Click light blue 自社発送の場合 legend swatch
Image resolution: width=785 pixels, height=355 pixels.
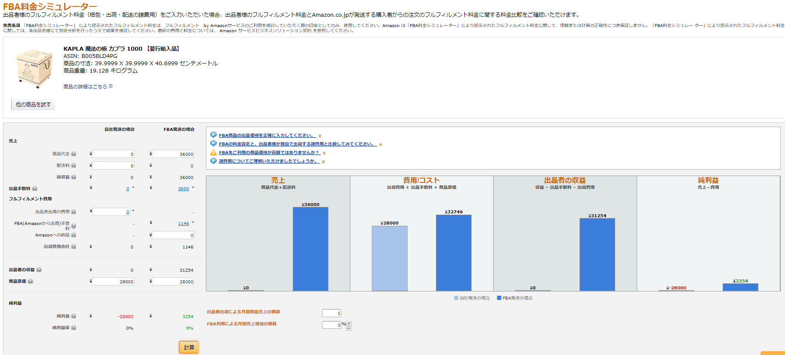click(456, 298)
